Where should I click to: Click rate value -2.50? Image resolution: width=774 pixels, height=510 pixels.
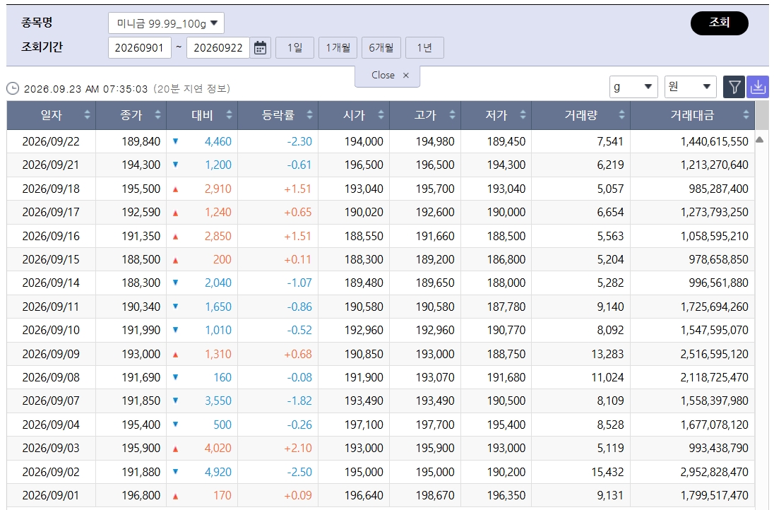click(x=299, y=472)
